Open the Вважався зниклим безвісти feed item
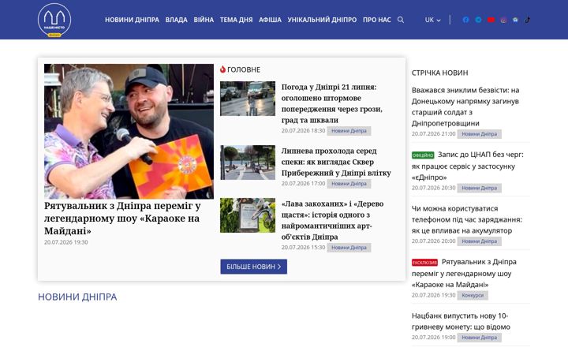 pos(465,106)
